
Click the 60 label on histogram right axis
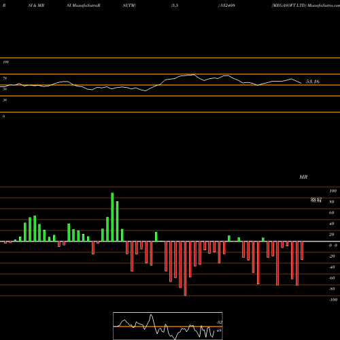click(332, 213)
